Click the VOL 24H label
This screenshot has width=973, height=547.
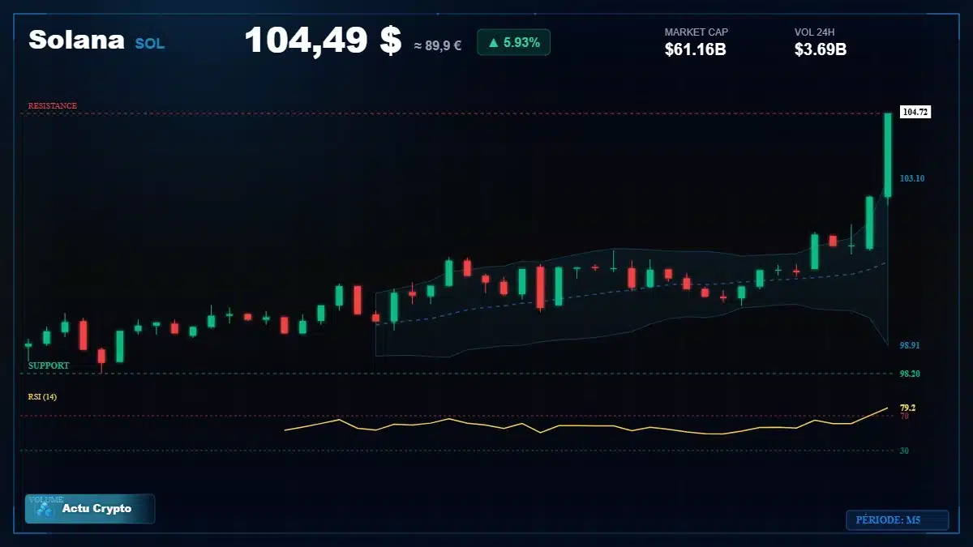pos(815,32)
